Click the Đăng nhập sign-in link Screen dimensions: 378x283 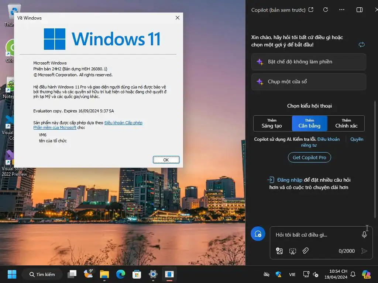[x=289, y=180]
